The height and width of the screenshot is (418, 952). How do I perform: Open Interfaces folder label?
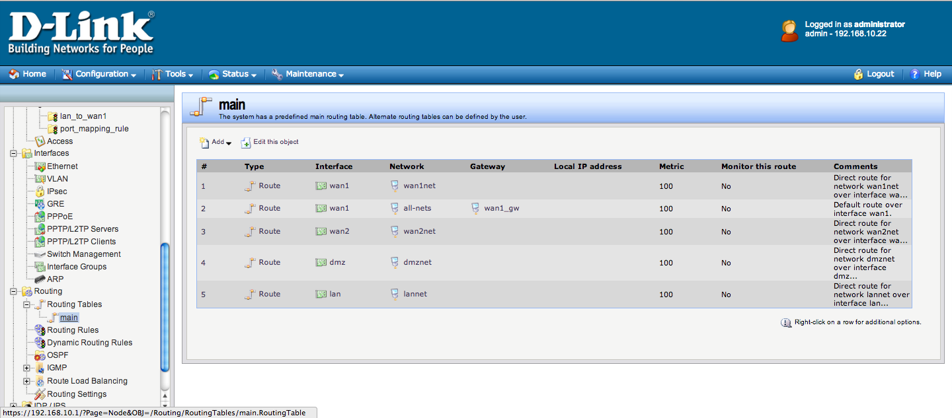pos(52,153)
